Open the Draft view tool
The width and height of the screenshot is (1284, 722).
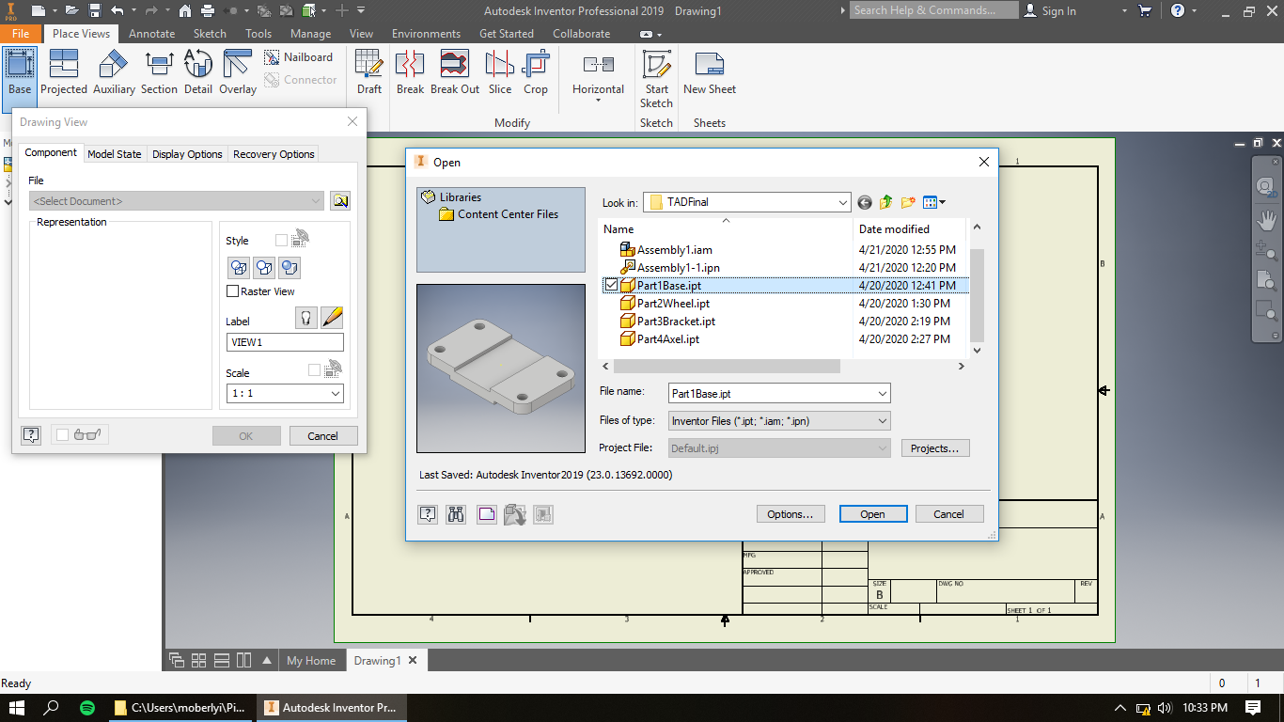369,72
